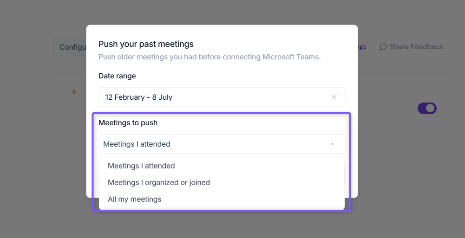
Task: Click the 12 February - 8 July field
Action: point(222,97)
